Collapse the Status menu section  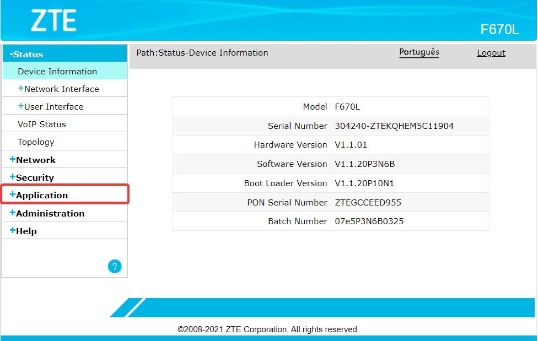coord(28,54)
